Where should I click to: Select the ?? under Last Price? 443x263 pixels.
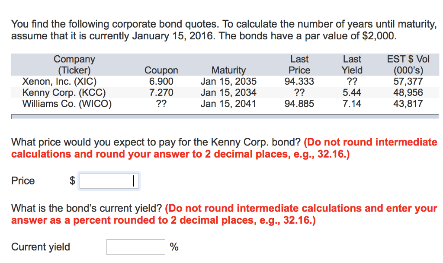[299, 92]
